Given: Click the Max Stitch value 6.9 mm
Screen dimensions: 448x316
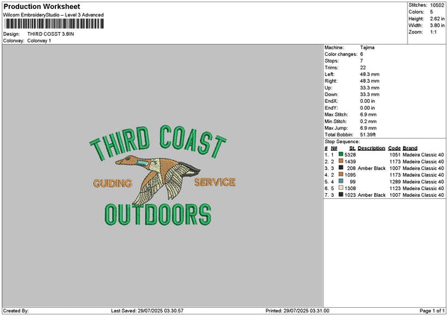Looking at the screenshot, I should 368,115.
